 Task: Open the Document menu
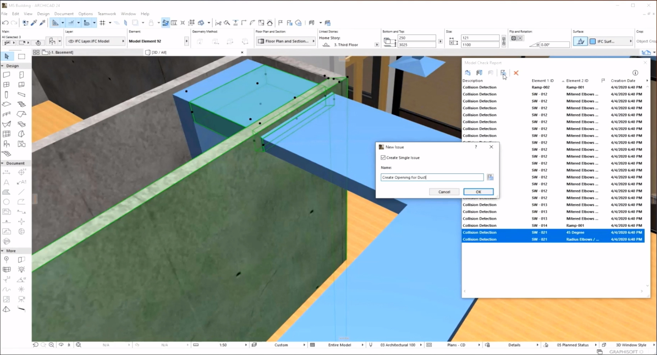(x=64, y=14)
